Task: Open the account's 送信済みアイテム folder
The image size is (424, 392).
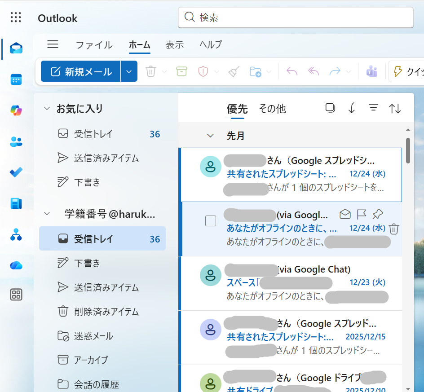Action: [102, 287]
